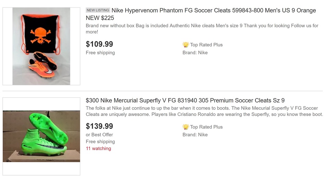Click the Top Rated Plus badge icon for Hypervenom listing
This screenshot has width=324, height=182.
(186, 45)
